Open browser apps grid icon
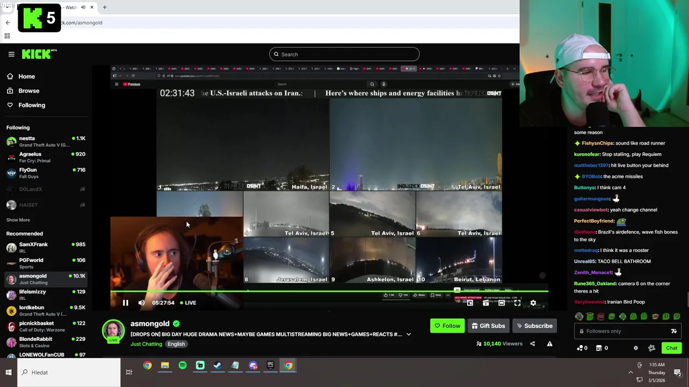This screenshot has height=387, width=689. click(8, 36)
